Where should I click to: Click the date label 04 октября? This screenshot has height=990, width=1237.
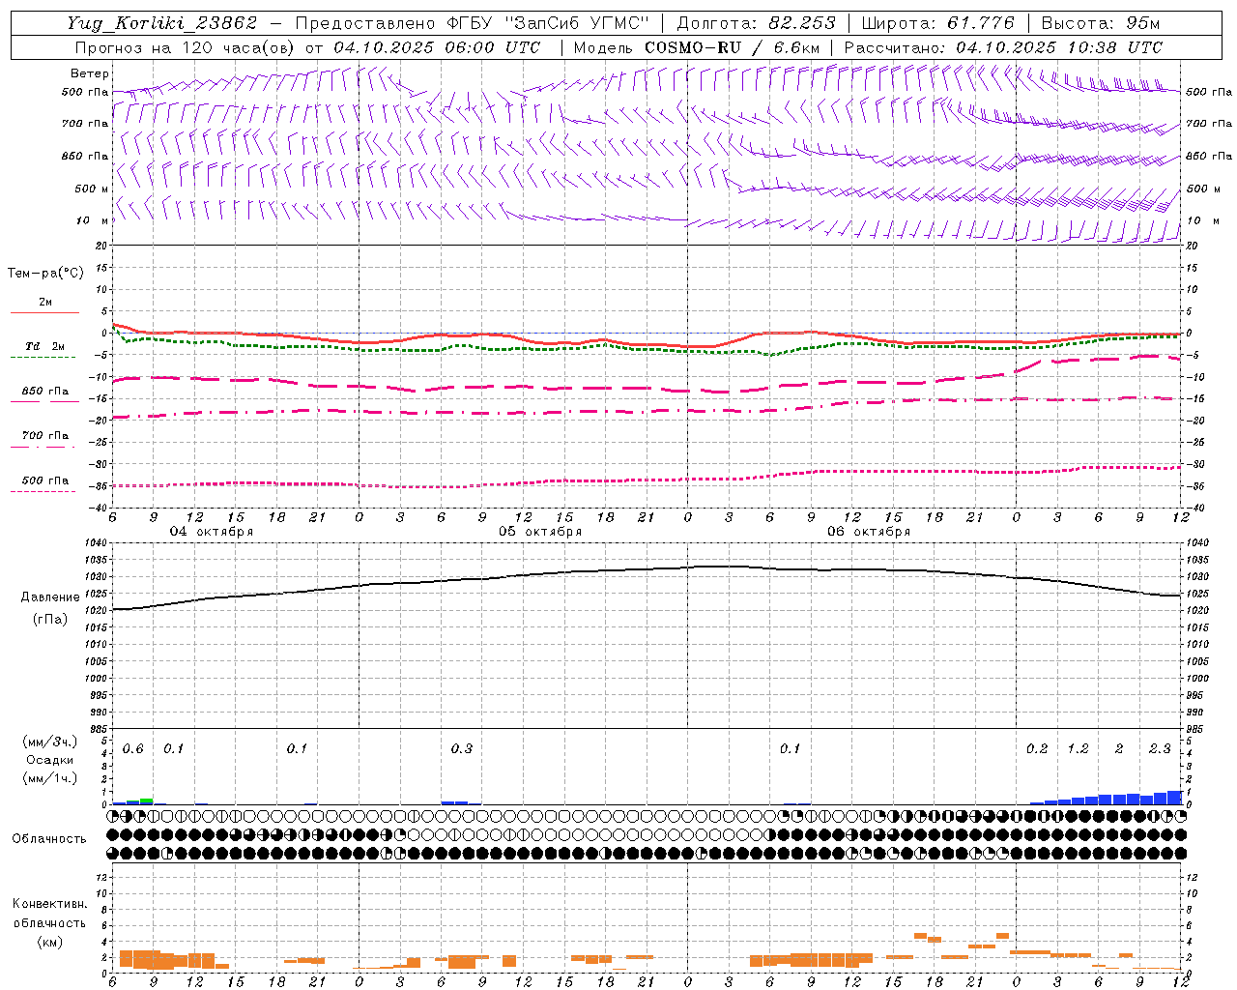point(212,532)
